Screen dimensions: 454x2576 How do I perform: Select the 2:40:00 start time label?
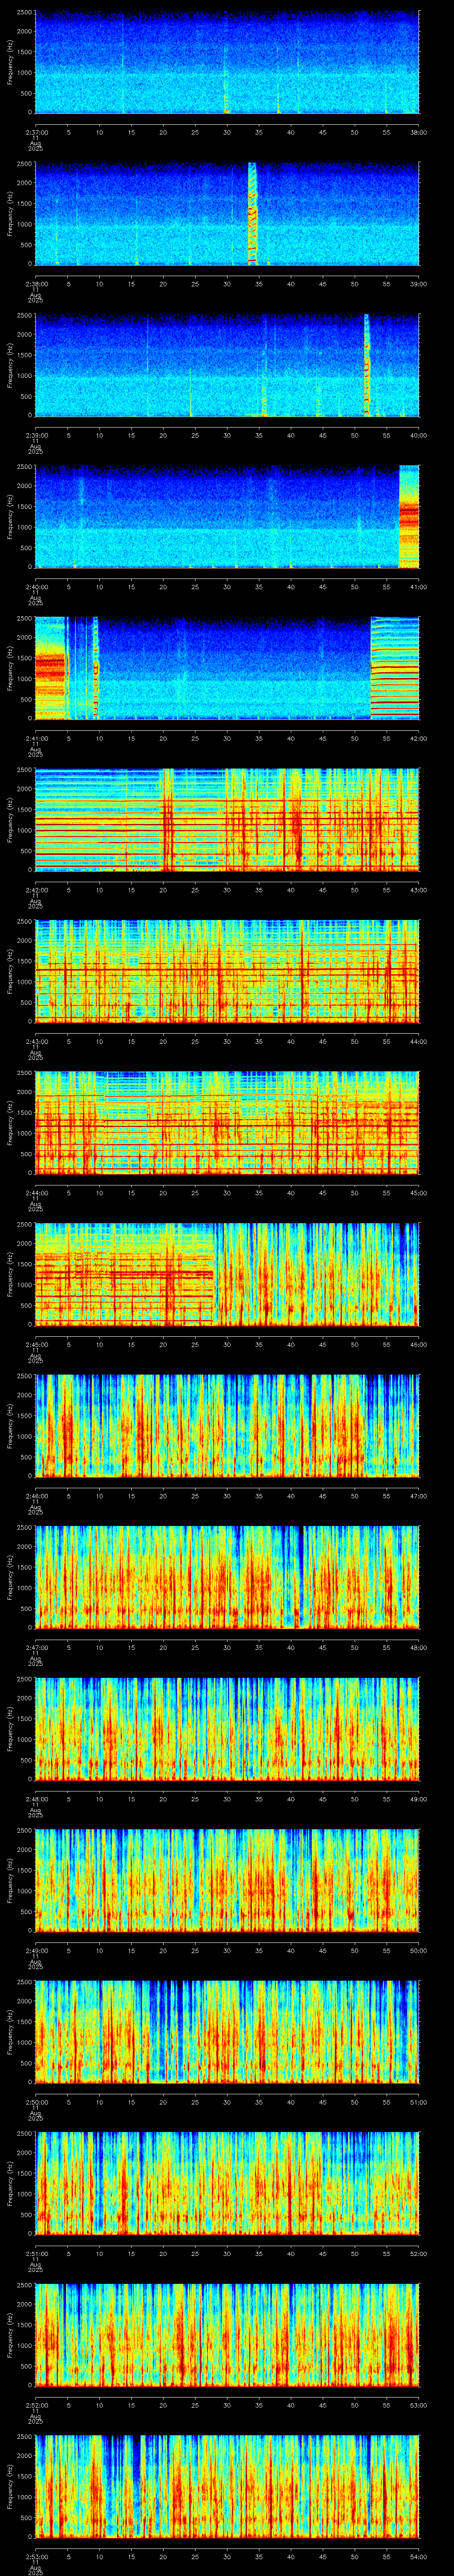[36, 587]
